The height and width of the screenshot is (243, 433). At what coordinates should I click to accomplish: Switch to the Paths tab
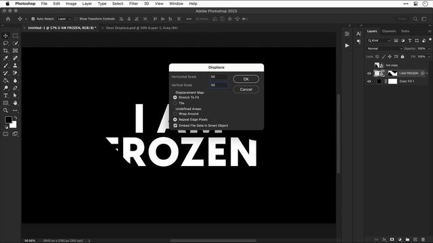(405, 31)
